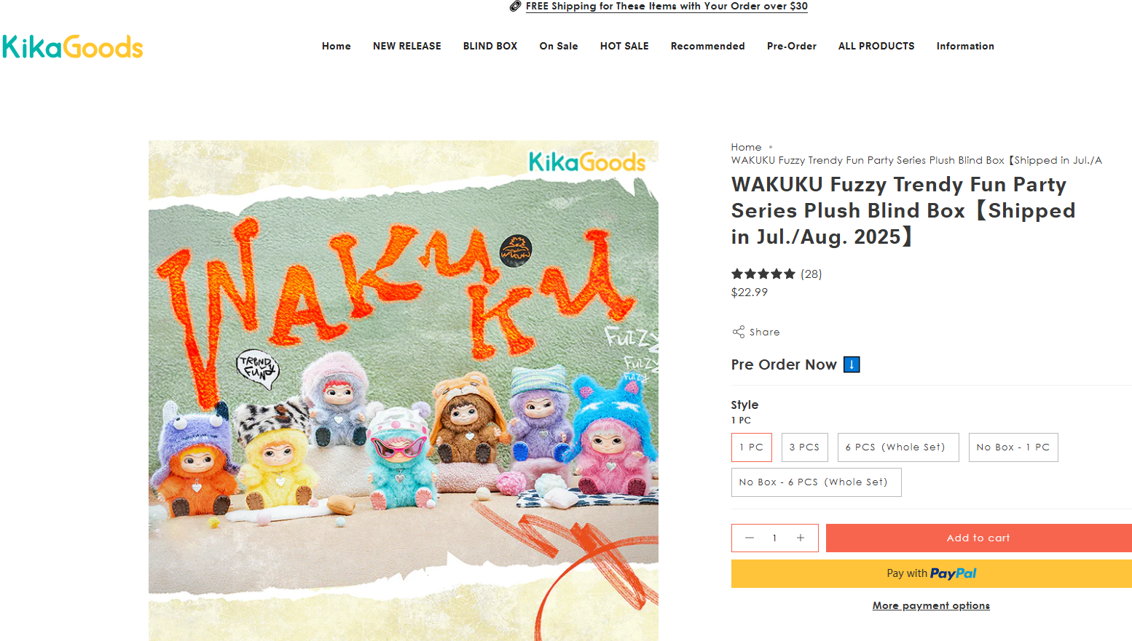
Task: Pay with PayPal button
Action: point(931,573)
